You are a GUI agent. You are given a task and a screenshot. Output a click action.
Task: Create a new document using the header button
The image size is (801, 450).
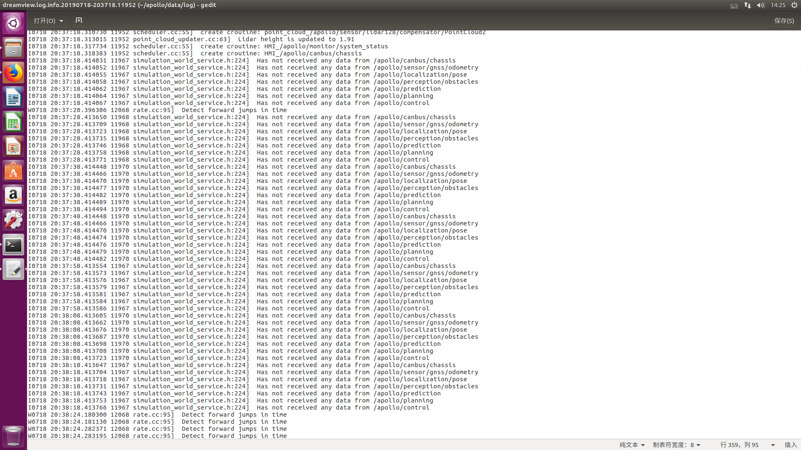78,20
